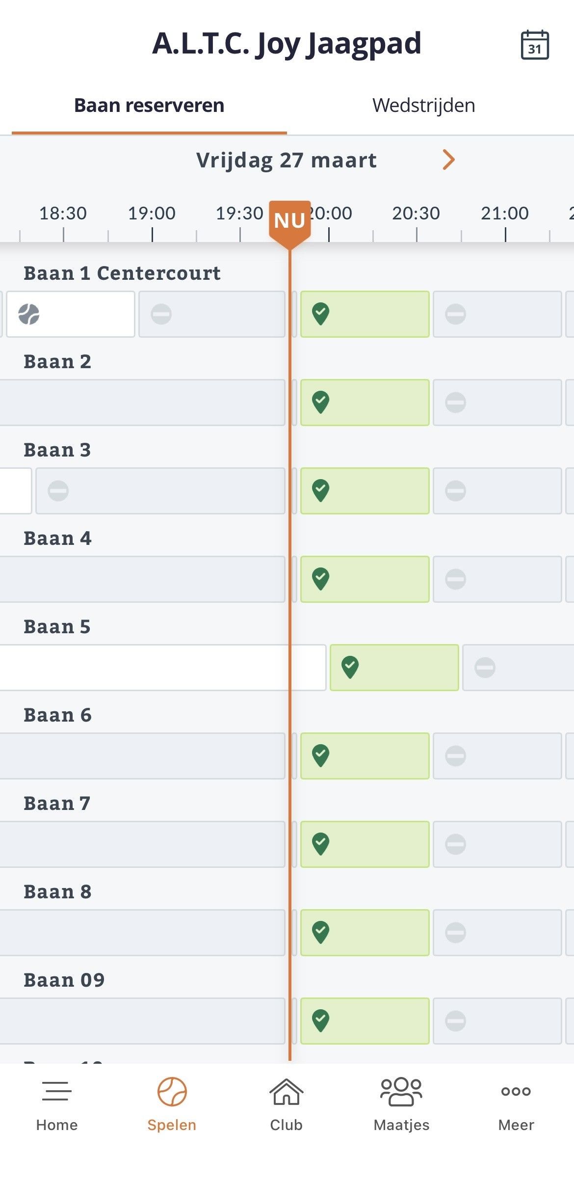Screen dimensions: 574x1185
Task: Select the available slot on Baan 7
Action: (365, 844)
